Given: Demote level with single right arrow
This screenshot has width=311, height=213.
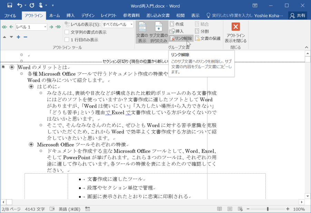Looking at the screenshot, I should pyautogui.click(x=51, y=27).
